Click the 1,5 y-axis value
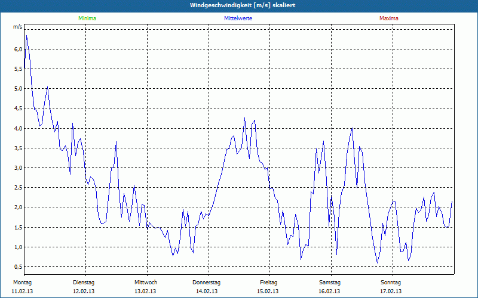478x298 pixels. click(19, 228)
